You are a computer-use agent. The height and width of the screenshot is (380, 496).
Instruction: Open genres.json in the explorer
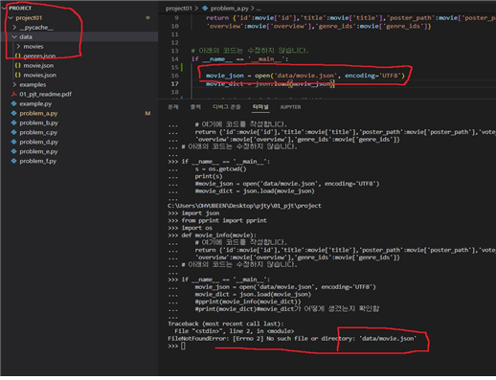[39, 56]
